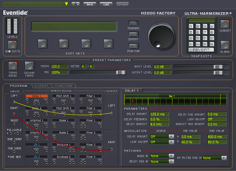Screen dimensions: 236x171
Task: Toggle the fourth soft key
Action: [108, 44]
